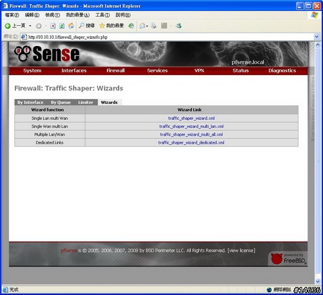Open the System navigation menu
The height and width of the screenshot is (295, 323).
[x=33, y=71]
